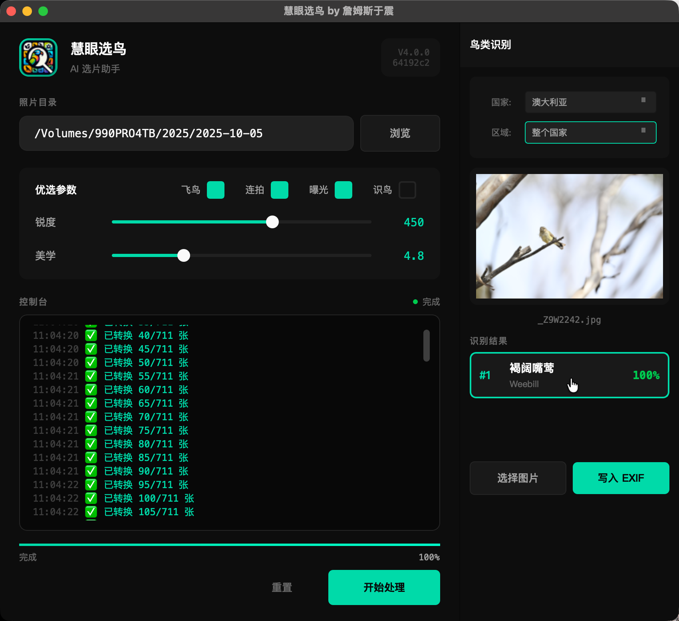Click the 重置 reset button

pos(282,587)
